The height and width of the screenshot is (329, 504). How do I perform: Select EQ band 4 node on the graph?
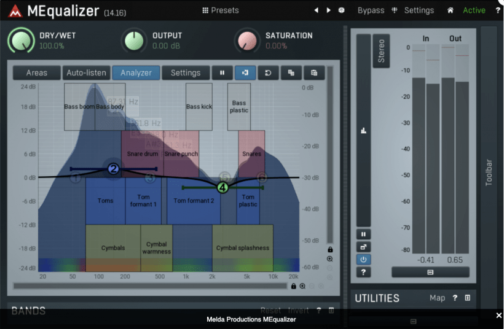222,187
